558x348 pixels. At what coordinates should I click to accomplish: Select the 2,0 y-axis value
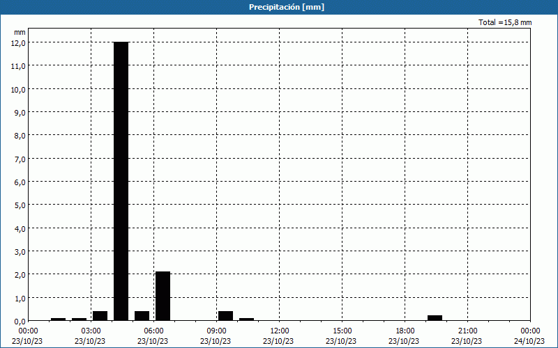(20, 275)
